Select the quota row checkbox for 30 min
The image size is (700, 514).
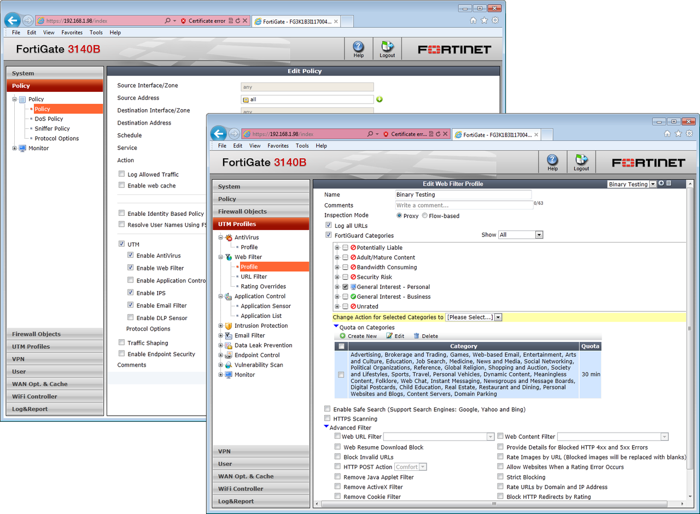[341, 375]
